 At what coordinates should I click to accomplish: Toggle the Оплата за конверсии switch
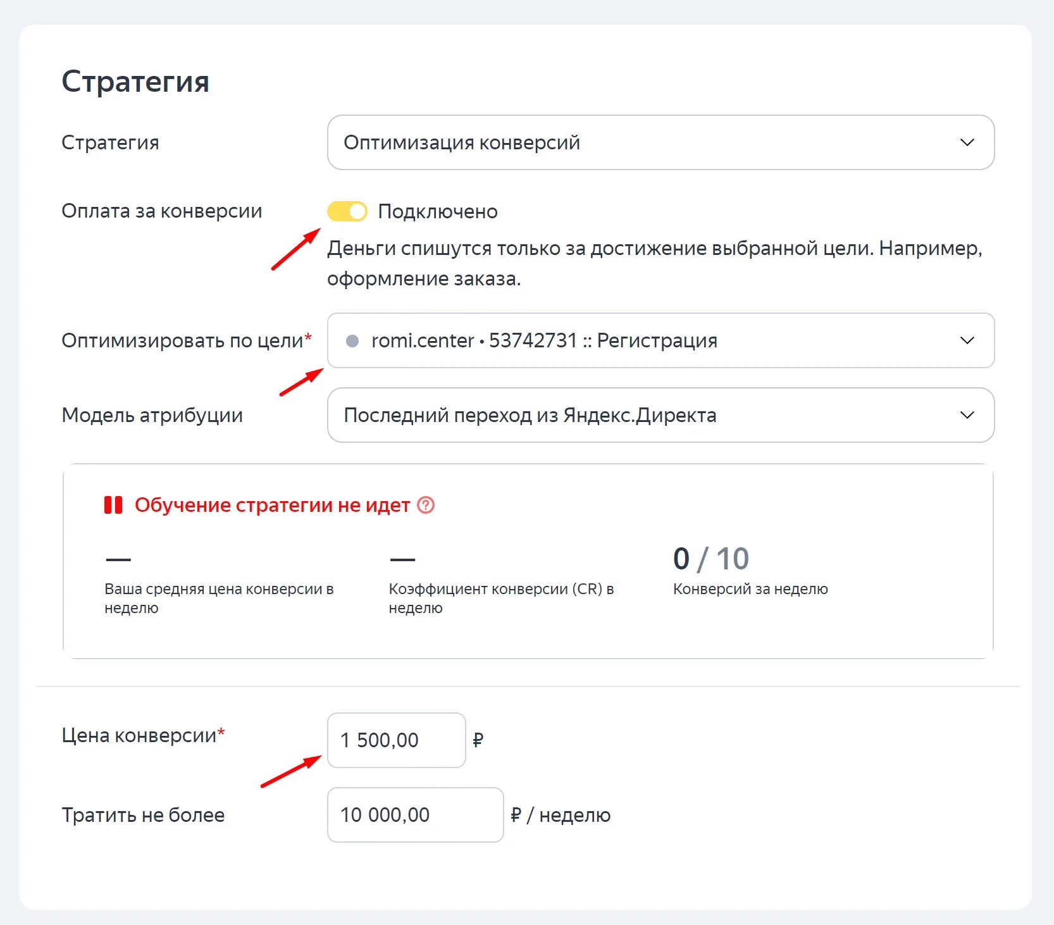click(x=347, y=211)
